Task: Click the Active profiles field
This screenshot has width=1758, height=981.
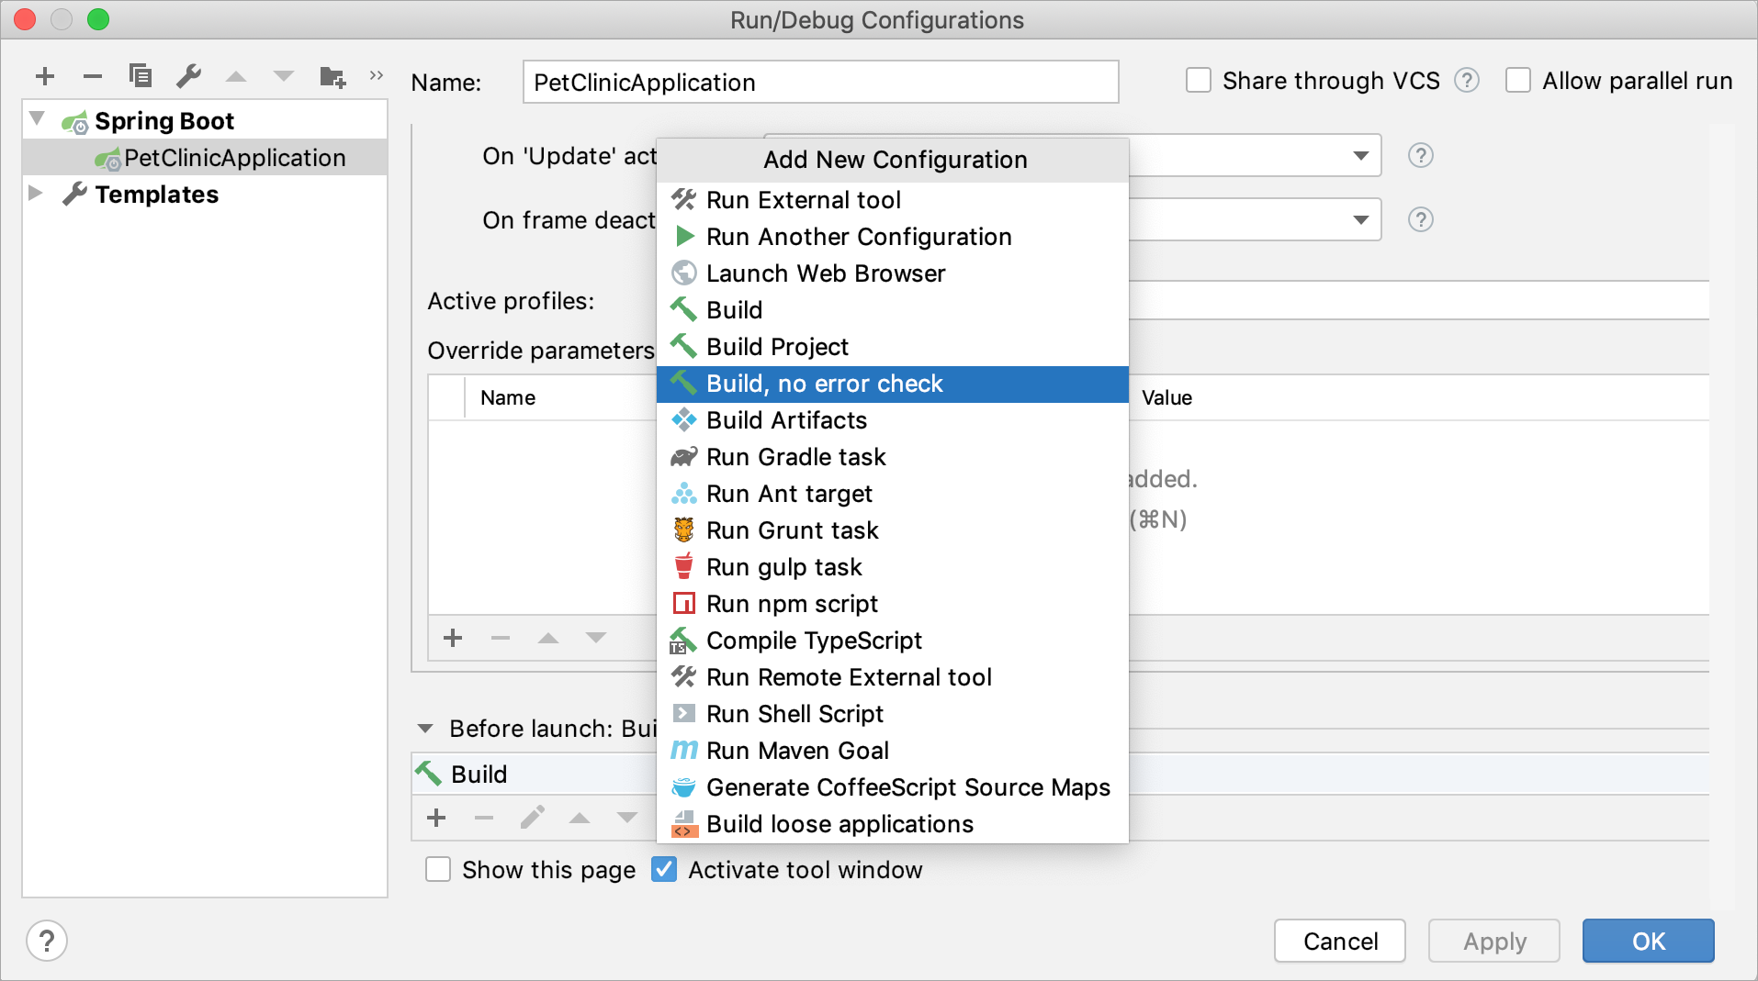Action: (x=1419, y=301)
